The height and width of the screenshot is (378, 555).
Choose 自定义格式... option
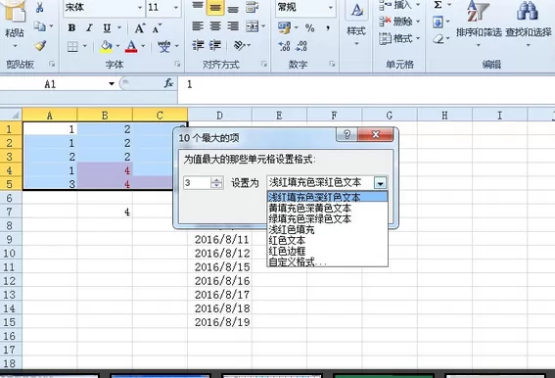pyautogui.click(x=327, y=261)
